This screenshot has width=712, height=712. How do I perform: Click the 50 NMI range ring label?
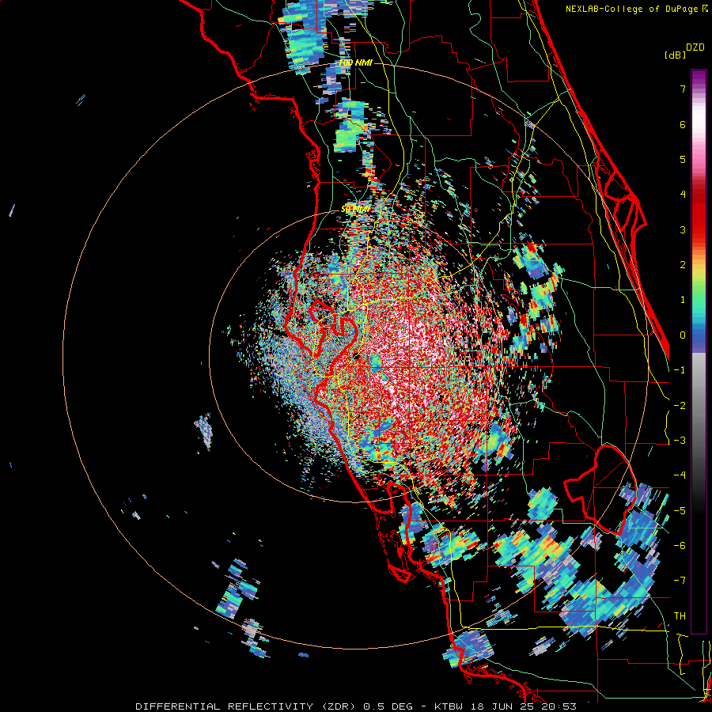(355, 209)
